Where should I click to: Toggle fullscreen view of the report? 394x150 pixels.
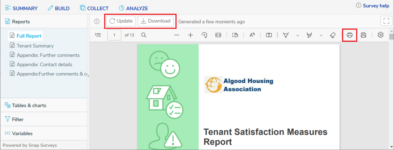386,21
